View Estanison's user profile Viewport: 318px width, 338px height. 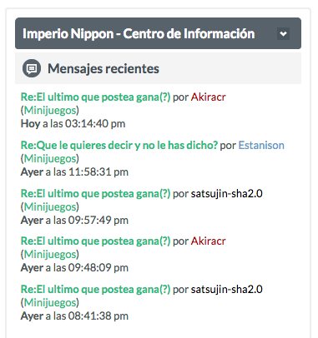(261, 145)
